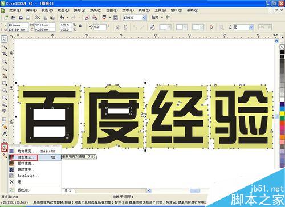Pick the yellow swatch in the palette

point(282,113)
